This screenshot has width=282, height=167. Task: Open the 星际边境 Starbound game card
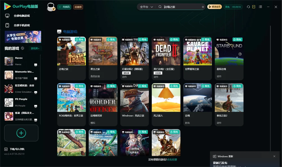point(229,58)
